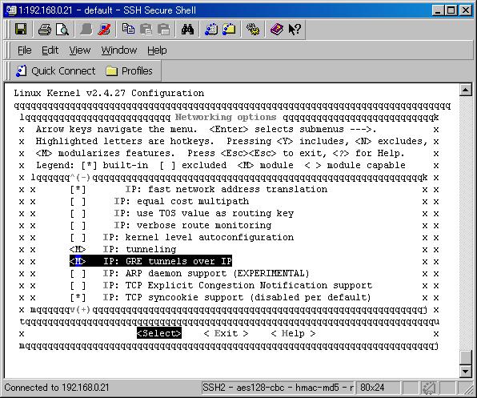Click the Help book icon
Image resolution: width=477 pixels, height=398 pixels.
277,30
